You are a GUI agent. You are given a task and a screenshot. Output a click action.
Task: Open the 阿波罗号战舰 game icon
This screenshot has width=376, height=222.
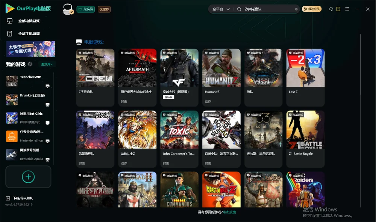(12, 154)
